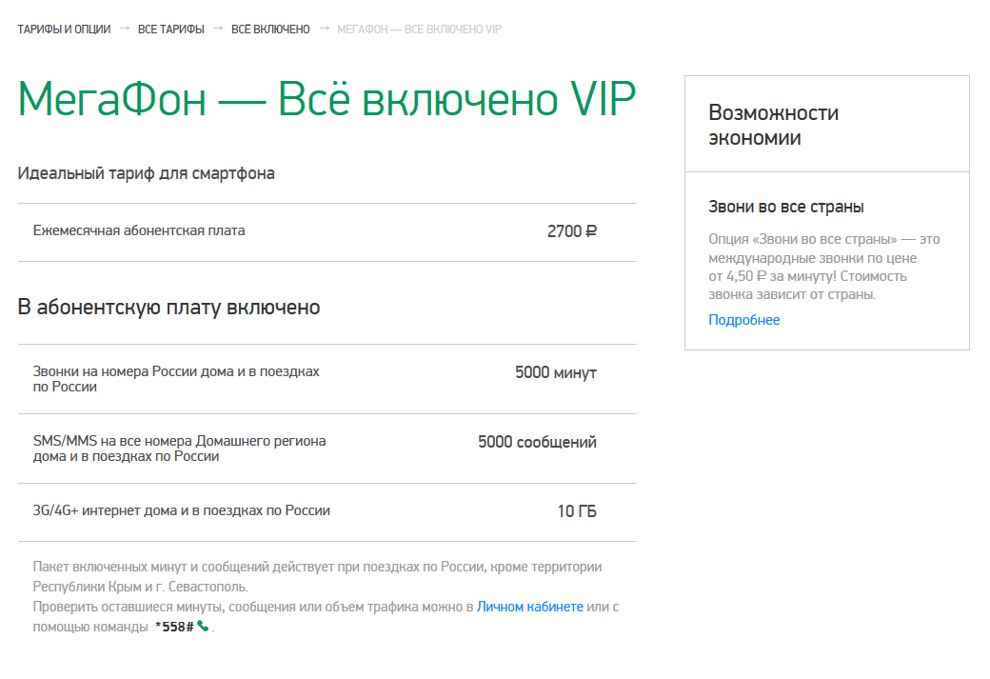Open the Подробнее link
The image size is (990, 679).
(x=742, y=319)
